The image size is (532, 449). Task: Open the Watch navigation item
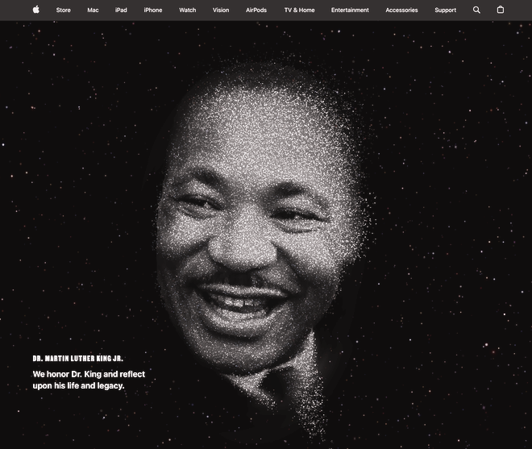(187, 10)
